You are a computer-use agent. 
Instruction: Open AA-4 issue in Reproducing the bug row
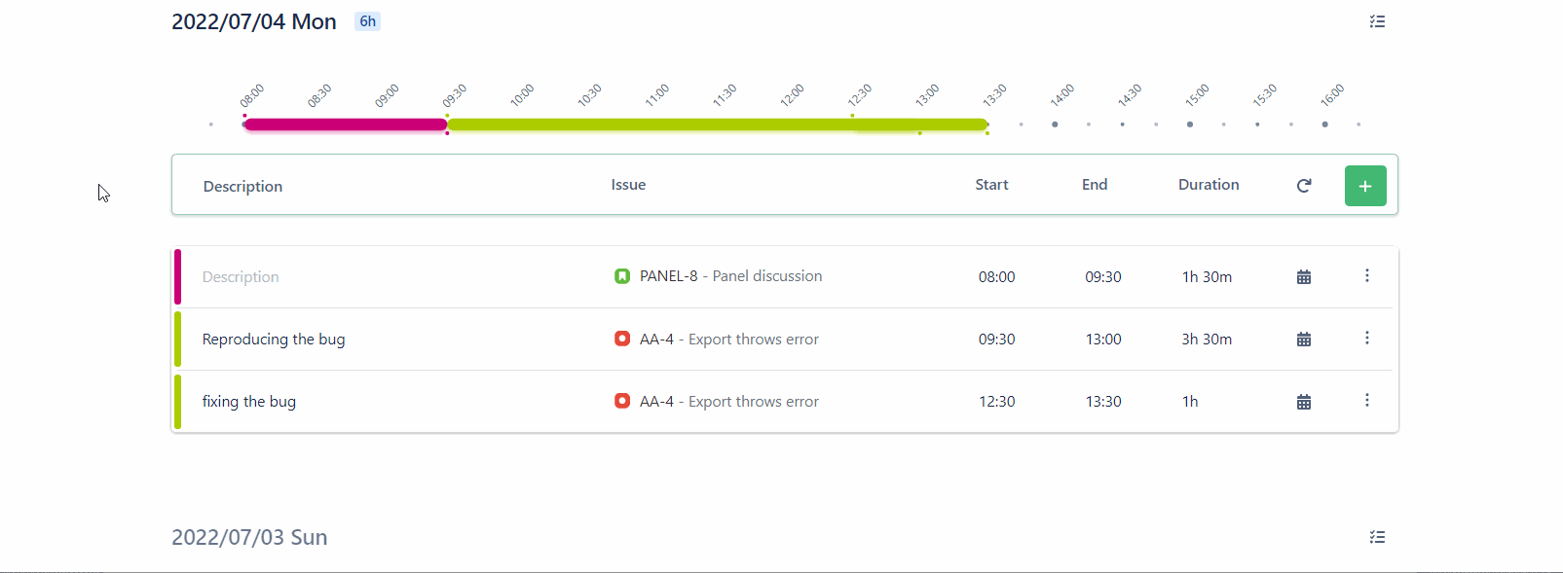pos(729,340)
